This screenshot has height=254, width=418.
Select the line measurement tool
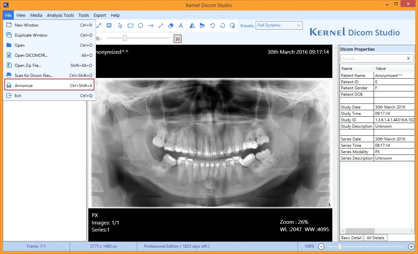point(161,26)
